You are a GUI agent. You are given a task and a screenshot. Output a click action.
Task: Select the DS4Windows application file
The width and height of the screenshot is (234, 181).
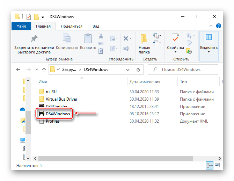pyautogui.click(x=54, y=114)
